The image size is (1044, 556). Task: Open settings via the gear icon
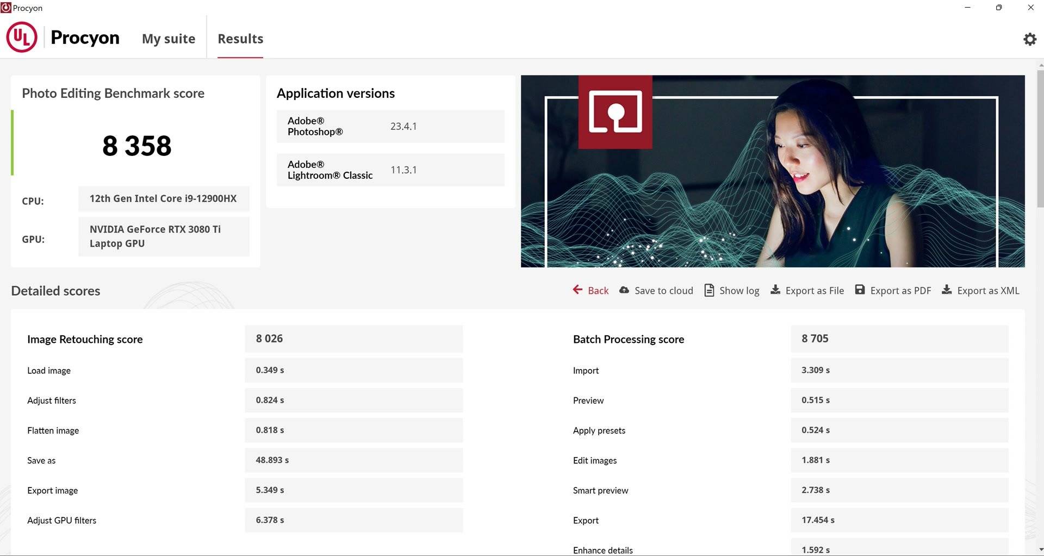1029,39
